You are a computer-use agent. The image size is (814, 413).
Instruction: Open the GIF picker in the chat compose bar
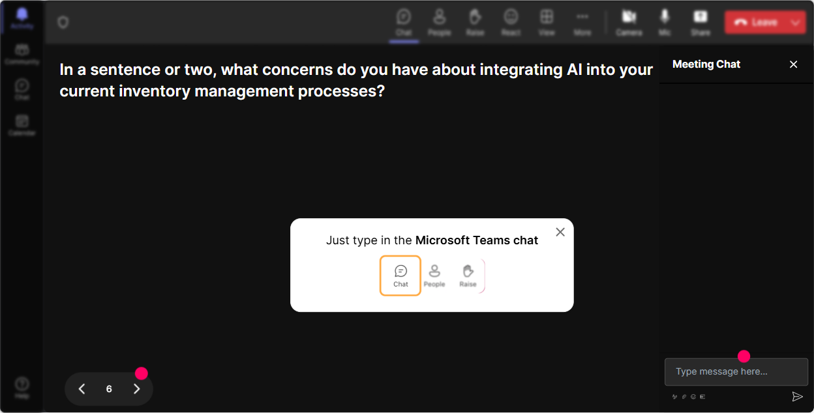click(x=702, y=397)
